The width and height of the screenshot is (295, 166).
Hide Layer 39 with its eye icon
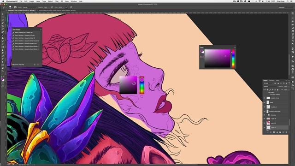pos(264,119)
